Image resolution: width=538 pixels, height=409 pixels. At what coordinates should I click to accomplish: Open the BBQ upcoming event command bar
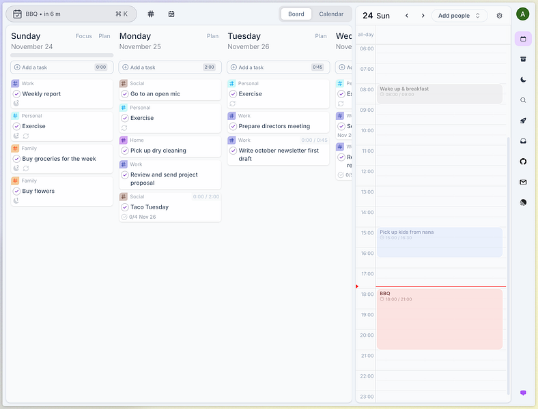pyautogui.click(x=72, y=14)
